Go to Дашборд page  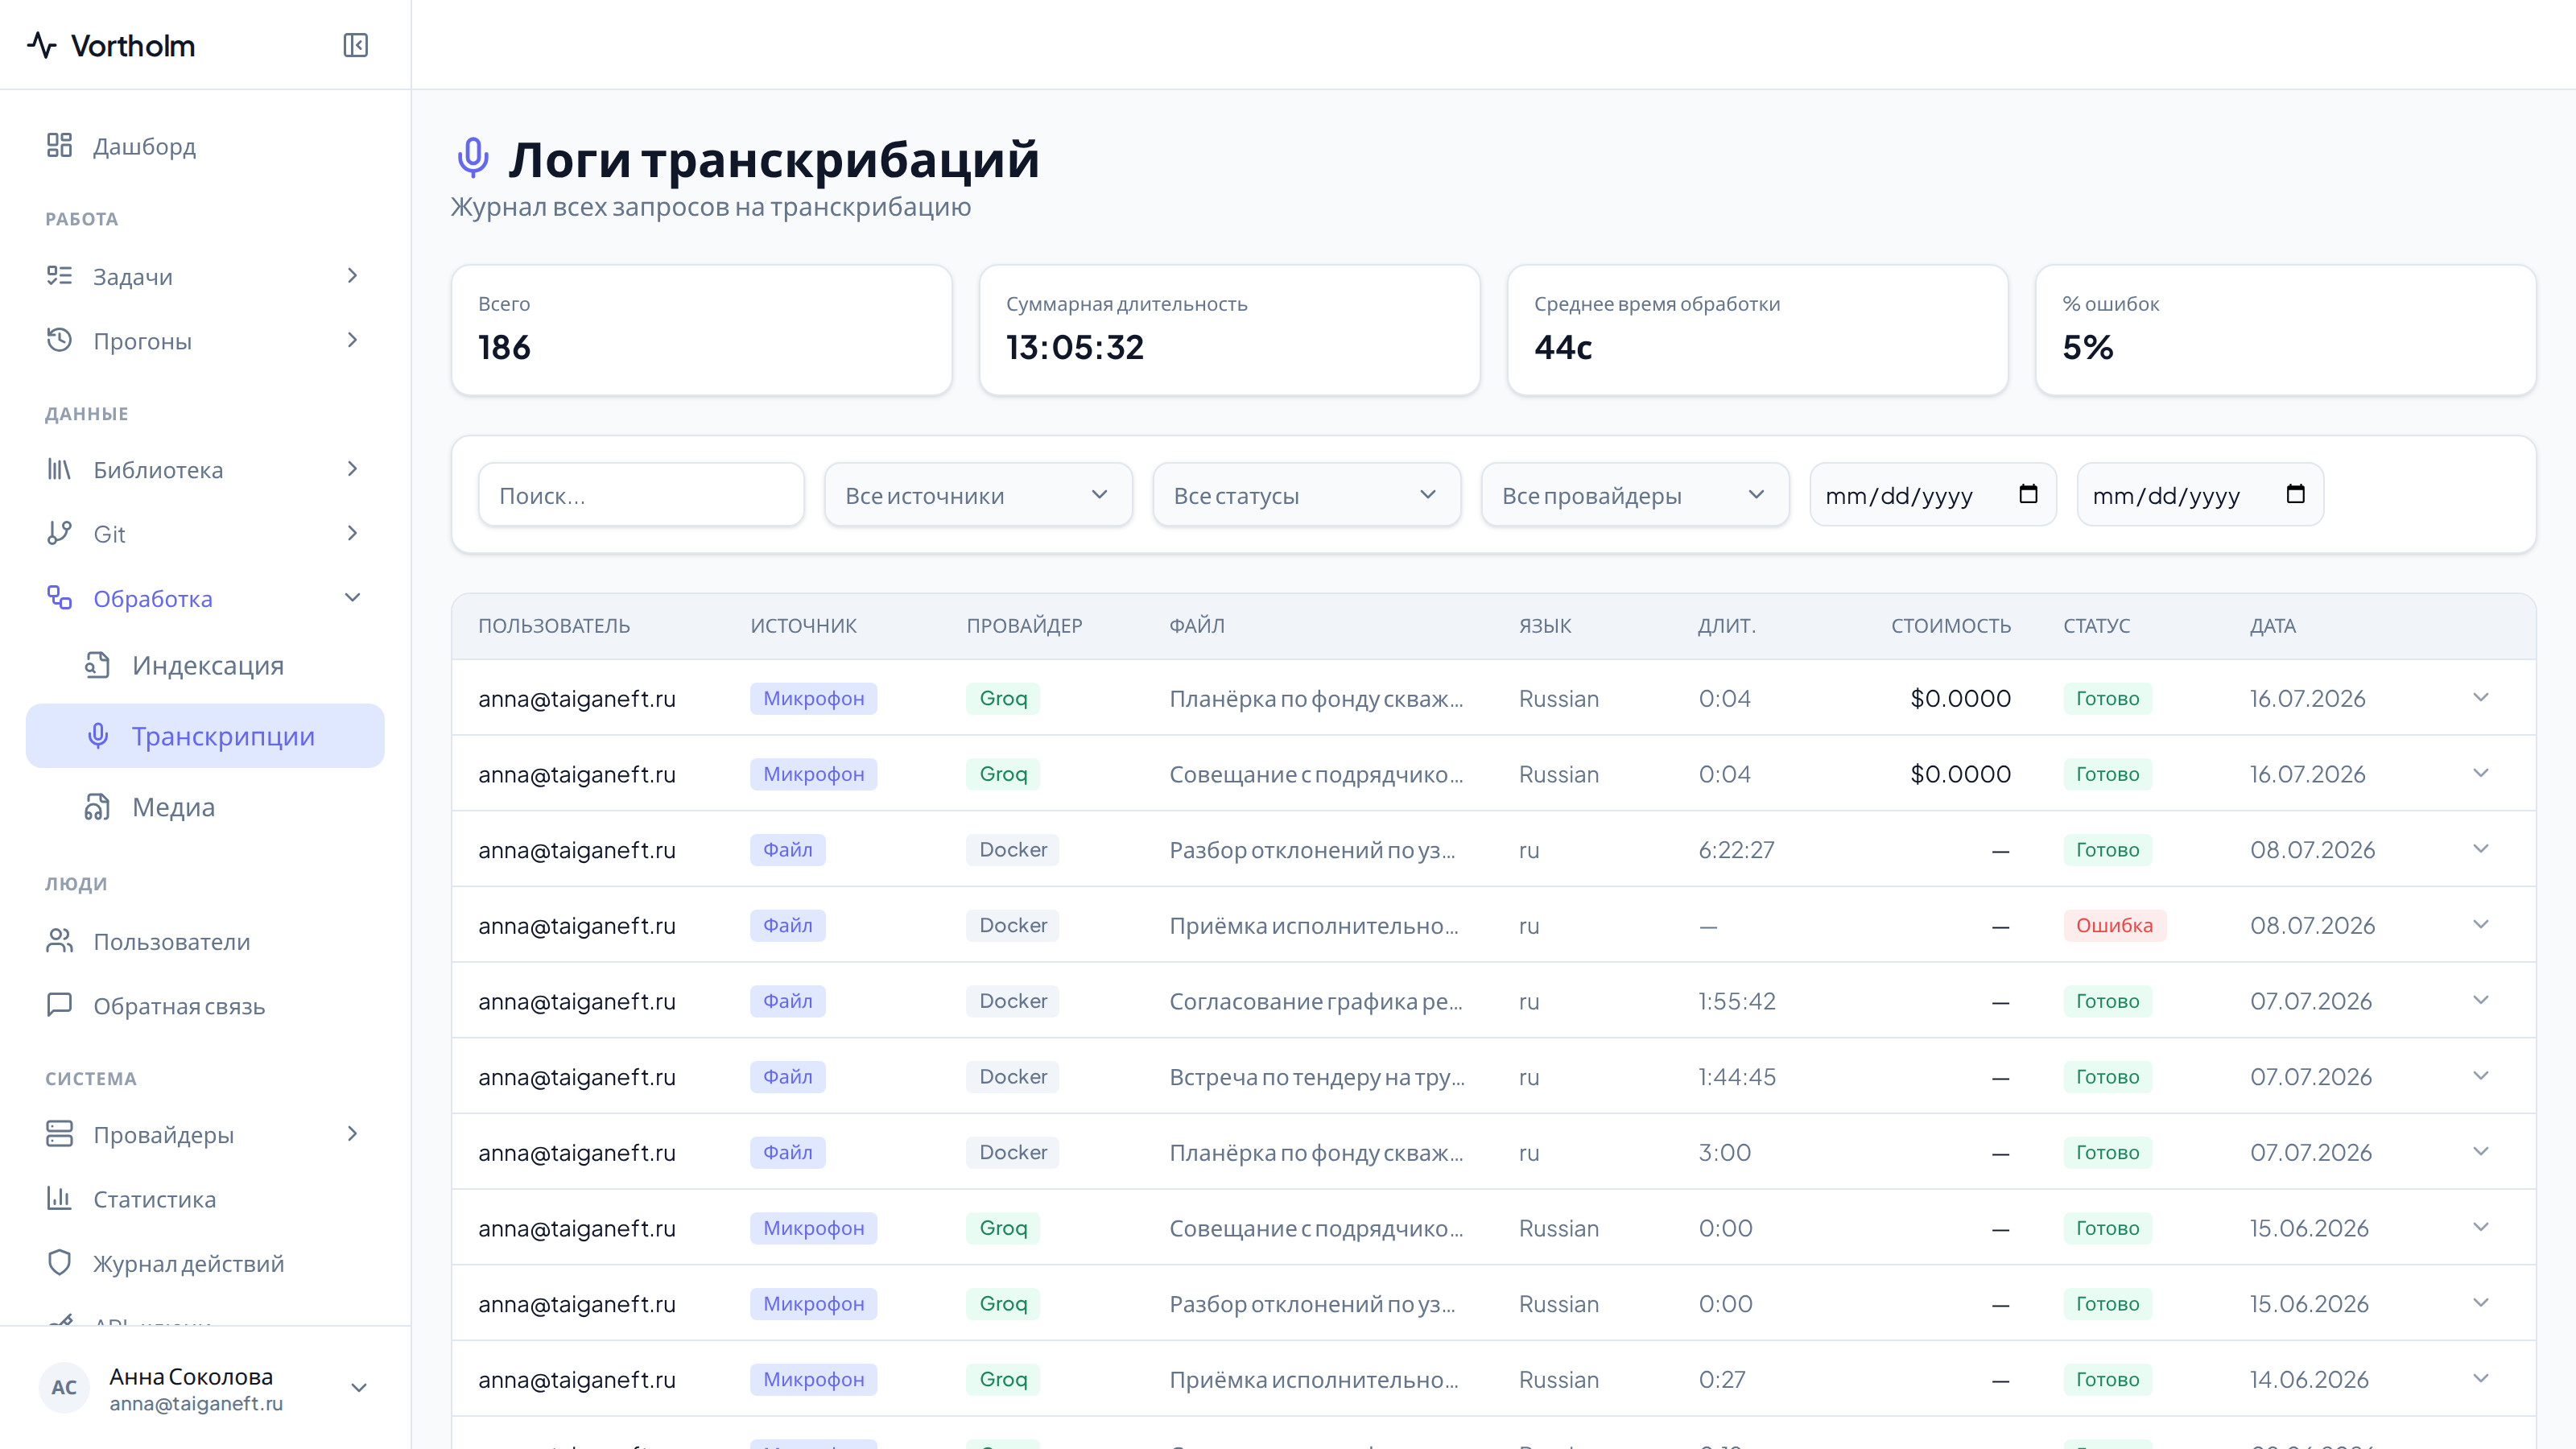coord(205,146)
